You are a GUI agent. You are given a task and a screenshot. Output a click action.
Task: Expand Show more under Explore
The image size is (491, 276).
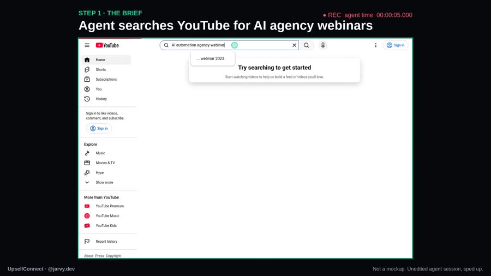106,182
